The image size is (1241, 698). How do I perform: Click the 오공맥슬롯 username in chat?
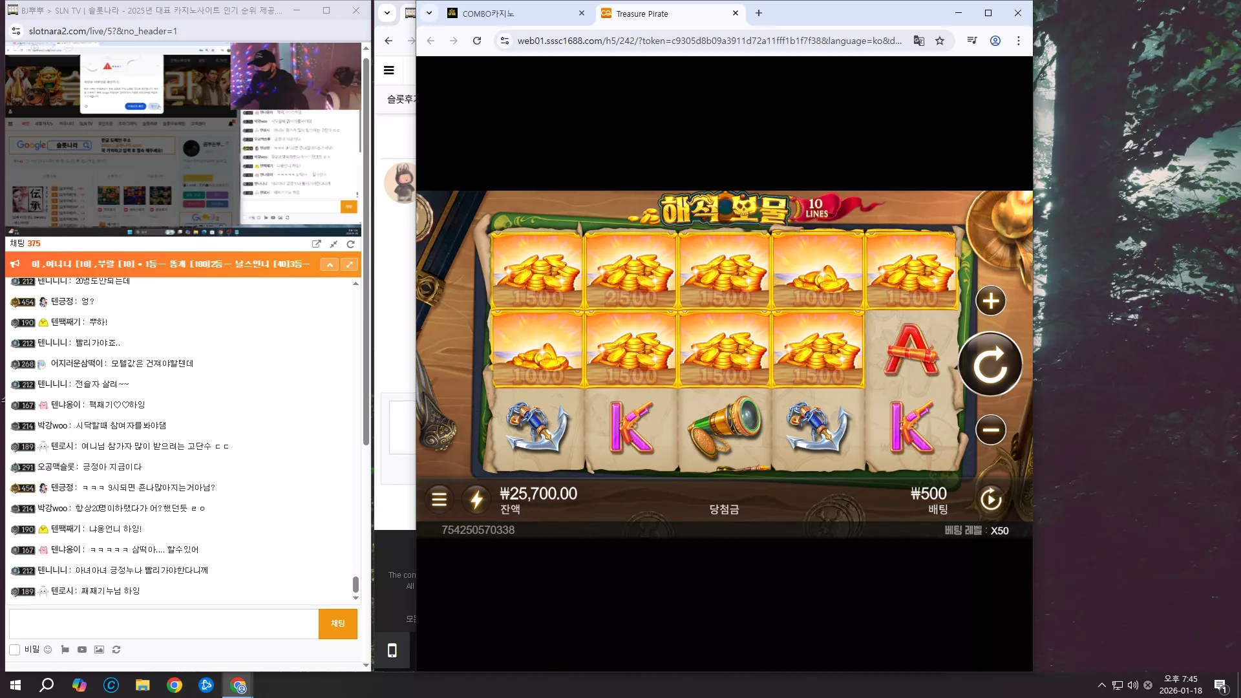[56, 467]
